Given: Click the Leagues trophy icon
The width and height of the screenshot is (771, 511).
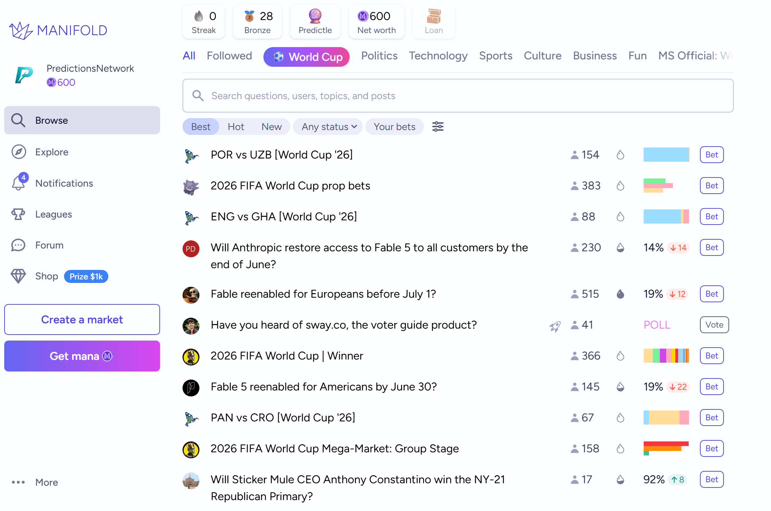Looking at the screenshot, I should click(x=18, y=214).
